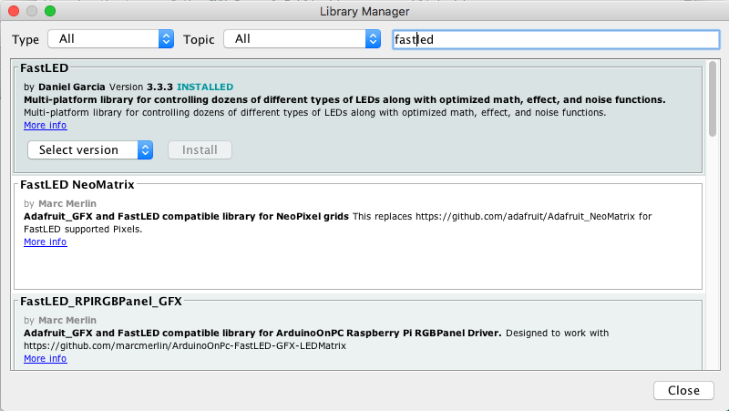Open More info link under FastLED NeoMatrix
Screen dimensions: 729x411
click(x=46, y=242)
